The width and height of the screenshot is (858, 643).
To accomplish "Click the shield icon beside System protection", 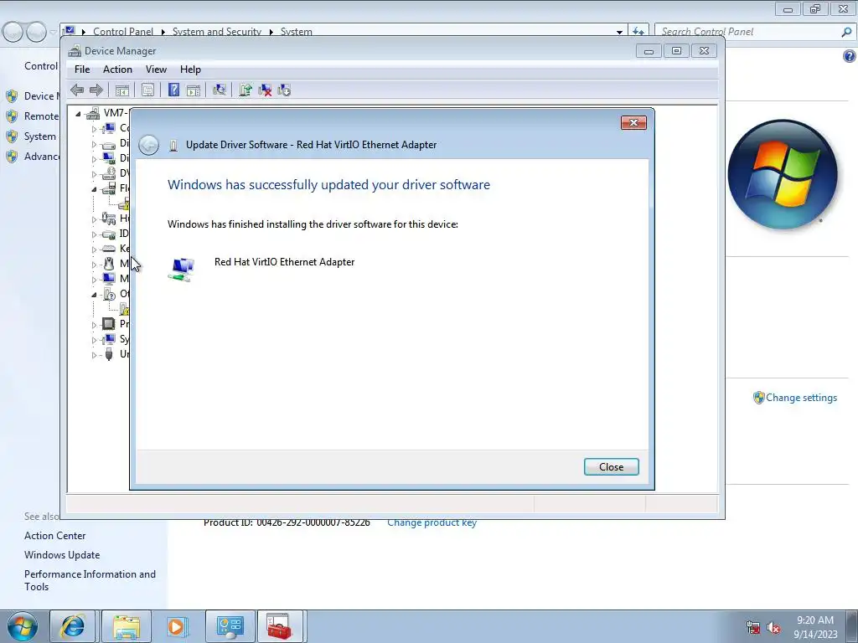I will tap(12, 136).
